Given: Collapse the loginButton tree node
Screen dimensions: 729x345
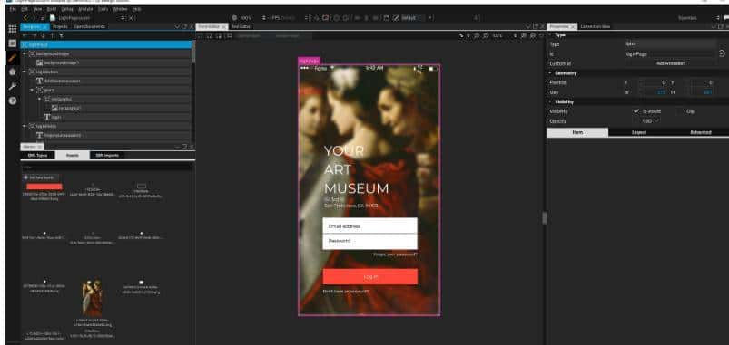Looking at the screenshot, I should [x=25, y=72].
